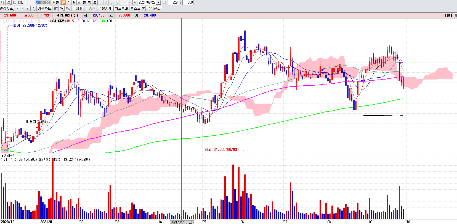Open the wrench settings icon
Image resolution: width=457 pixels, height=224 pixels.
click(68, 9)
